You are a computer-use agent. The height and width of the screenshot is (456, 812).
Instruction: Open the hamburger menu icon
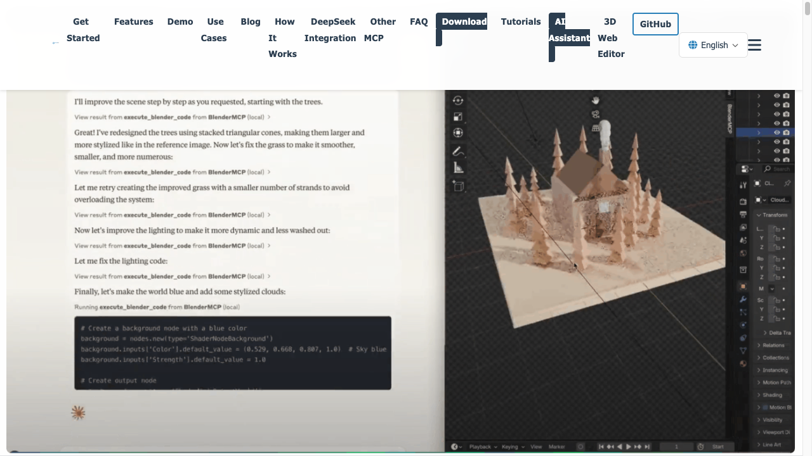(x=754, y=45)
